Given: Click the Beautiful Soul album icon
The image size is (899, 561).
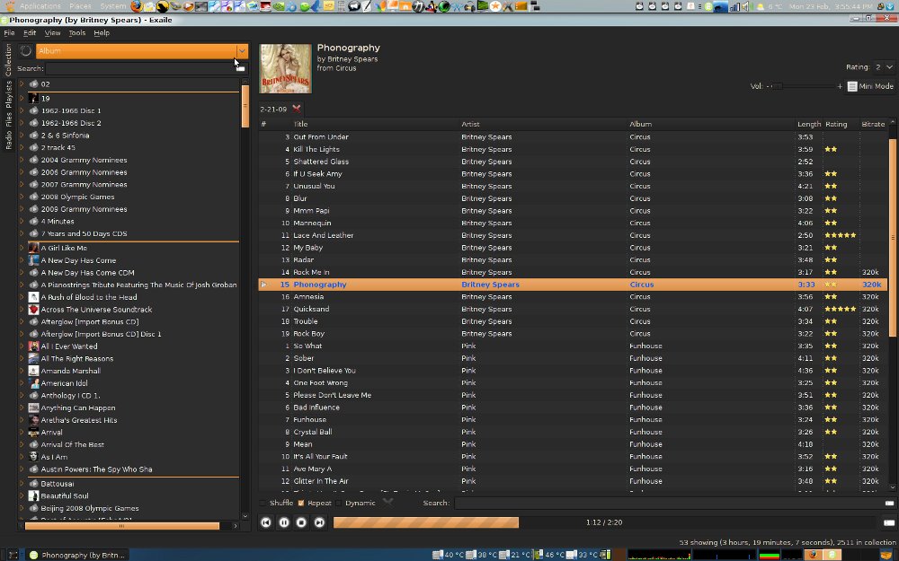Looking at the screenshot, I should (x=33, y=495).
